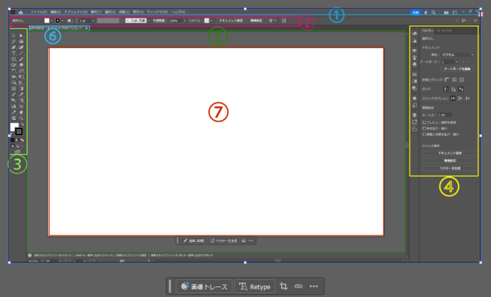The height and width of the screenshot is (297, 491).
Task: Click the 画像トレース button
Action: [x=204, y=286]
